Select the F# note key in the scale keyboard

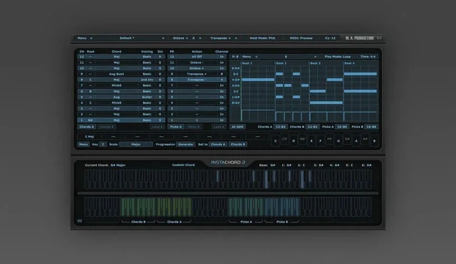(x=329, y=139)
